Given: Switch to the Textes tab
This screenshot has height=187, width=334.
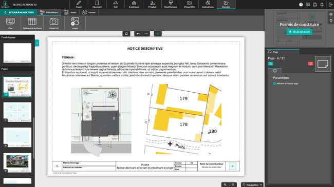Looking at the screenshot, I should tap(70, 12).
